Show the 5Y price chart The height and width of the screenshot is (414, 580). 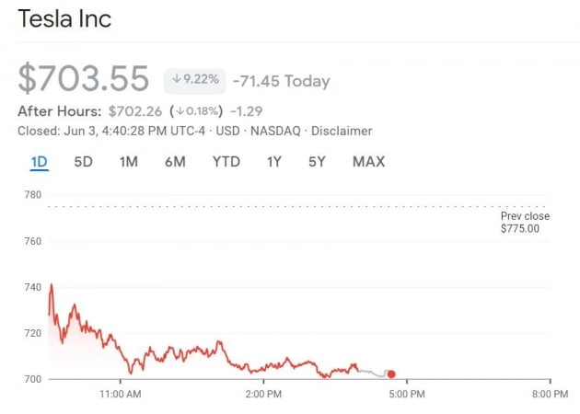point(317,162)
